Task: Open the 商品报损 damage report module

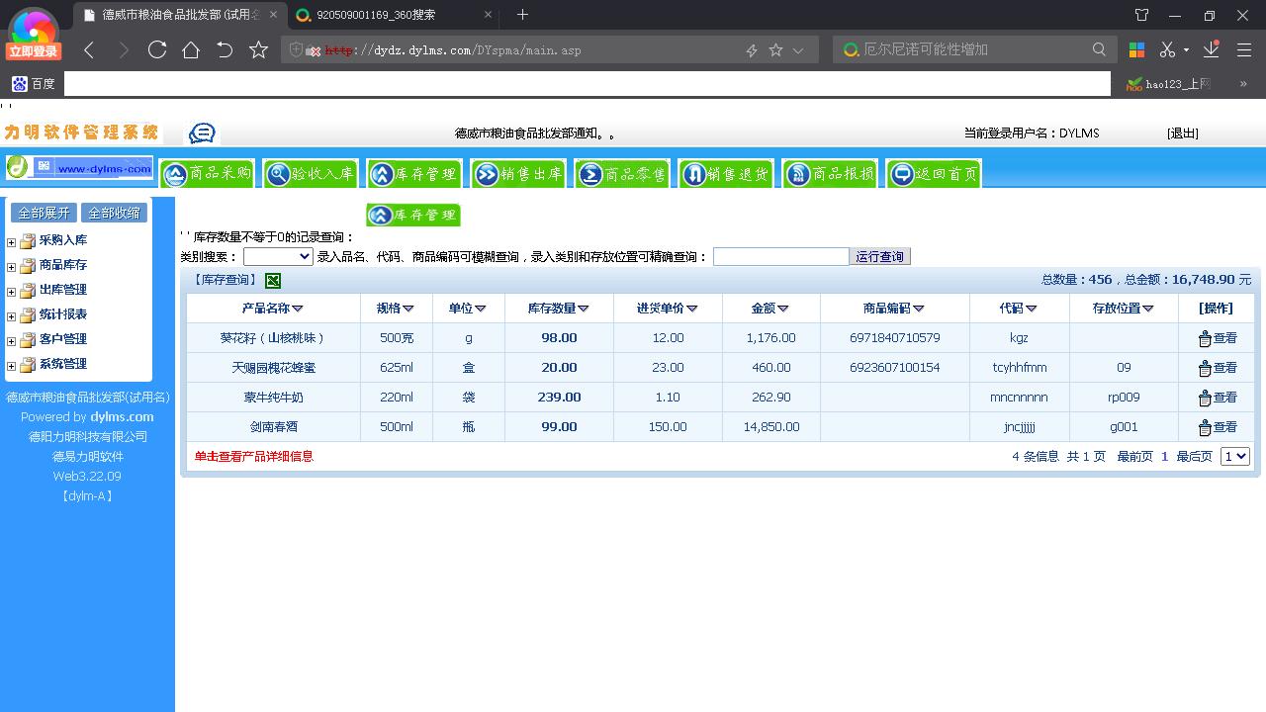Action: pyautogui.click(x=830, y=173)
